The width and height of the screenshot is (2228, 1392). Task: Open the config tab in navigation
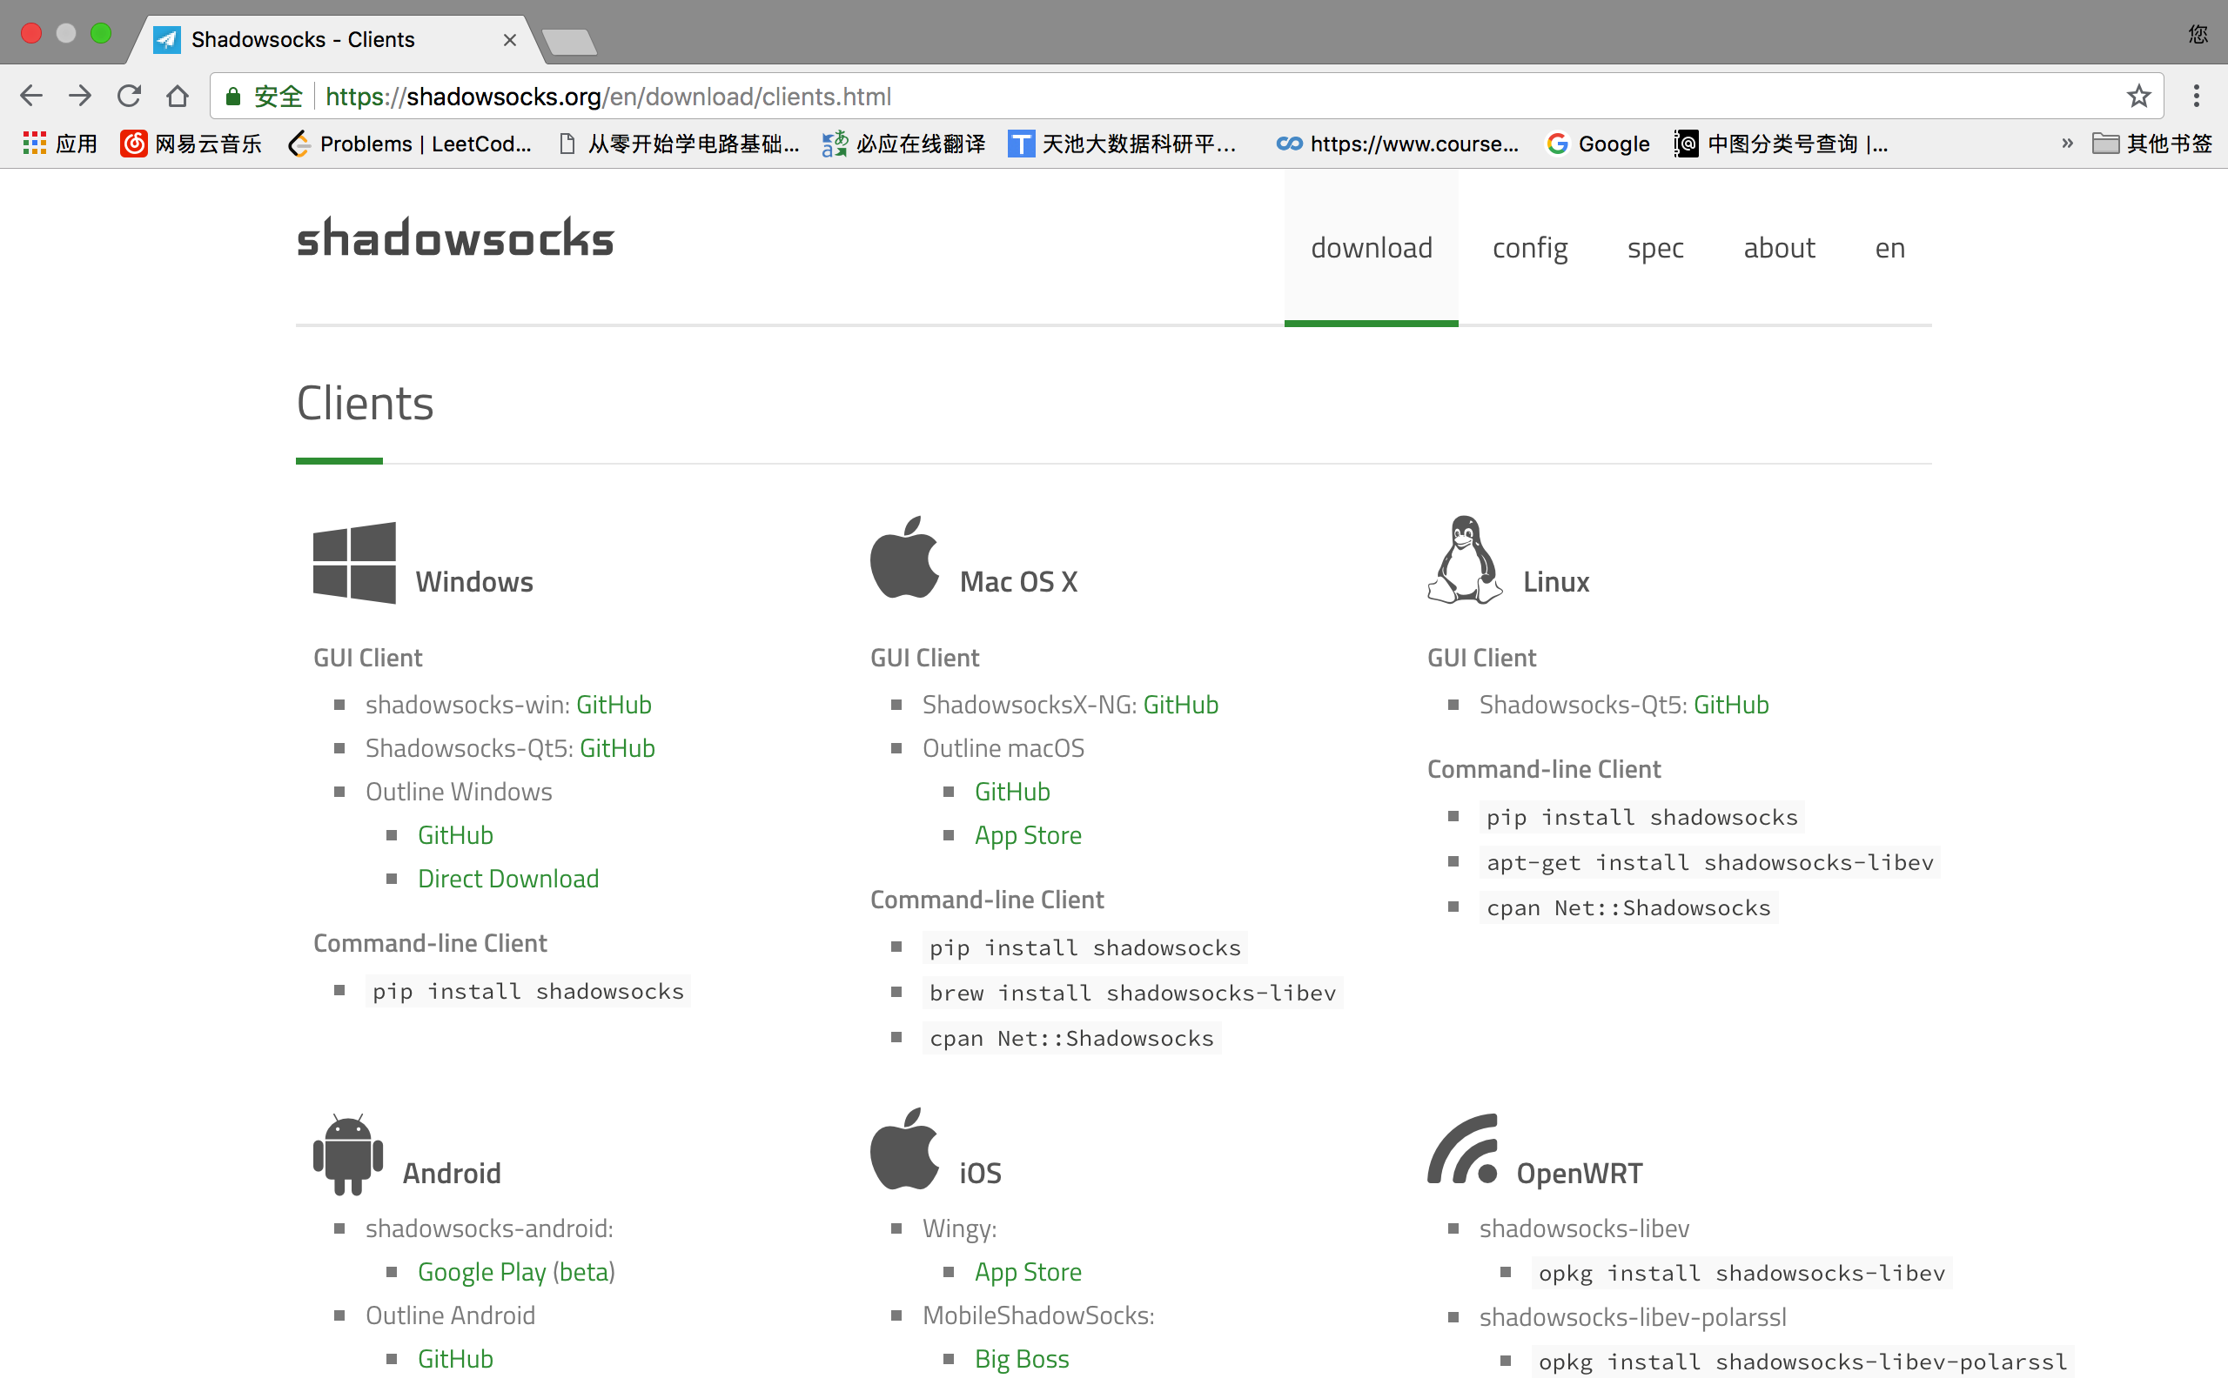[1530, 249]
